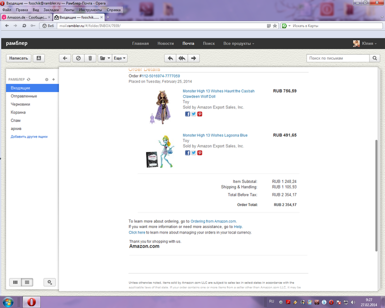
Task: Reply all to this email
Action: click(182, 58)
